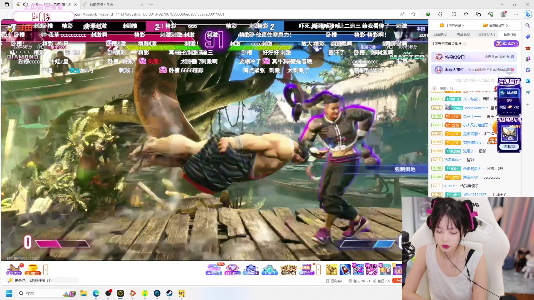Open the 任务大厅 task hall icon
534x300 pixels.
point(14,269)
